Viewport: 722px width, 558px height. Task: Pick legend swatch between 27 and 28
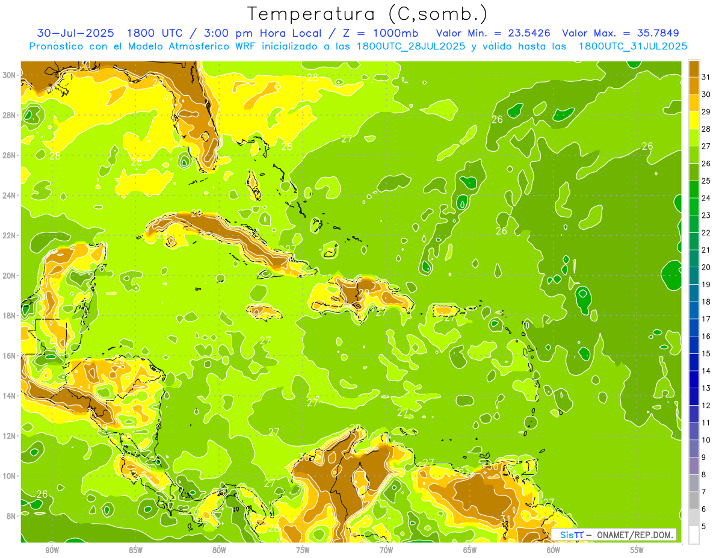coord(694,137)
